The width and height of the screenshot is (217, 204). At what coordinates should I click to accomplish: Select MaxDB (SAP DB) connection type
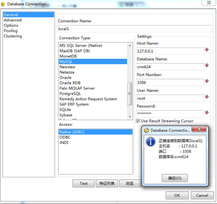[x=93, y=51]
